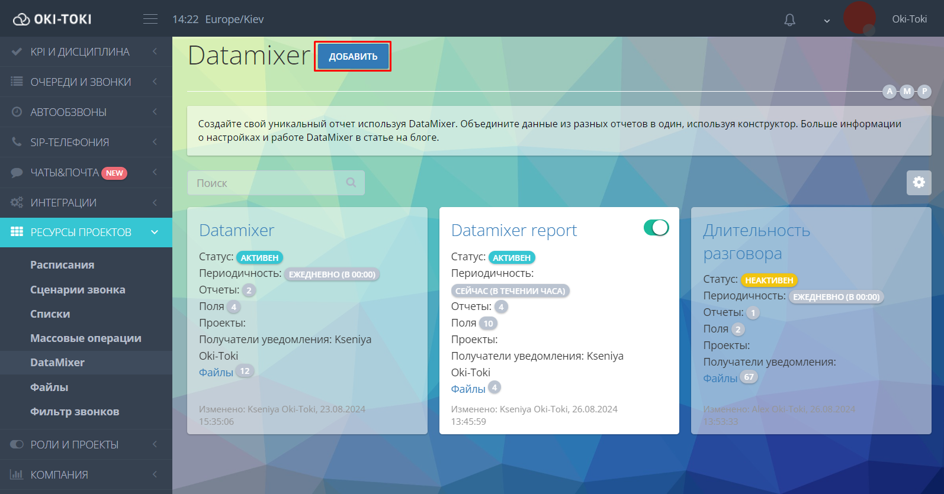Expand ОЧЕРЕДИ И ЗВОНКИ menu

click(x=86, y=82)
